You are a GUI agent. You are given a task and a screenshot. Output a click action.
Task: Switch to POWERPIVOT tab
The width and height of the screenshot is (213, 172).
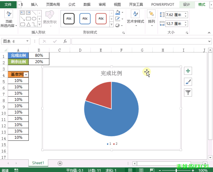[163, 5]
